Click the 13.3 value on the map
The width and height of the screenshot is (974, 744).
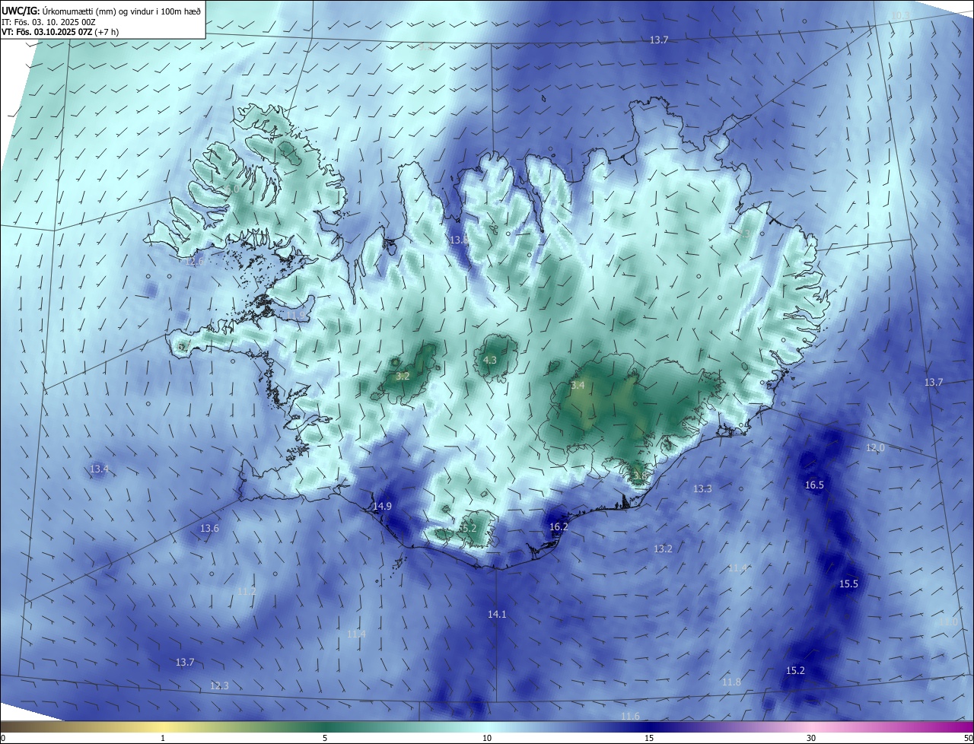[x=702, y=488]
